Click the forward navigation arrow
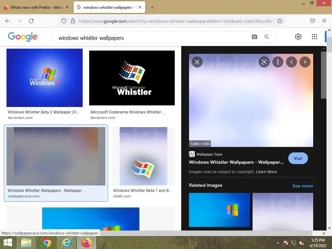Viewport: 332px width, 249px height. click(19, 21)
